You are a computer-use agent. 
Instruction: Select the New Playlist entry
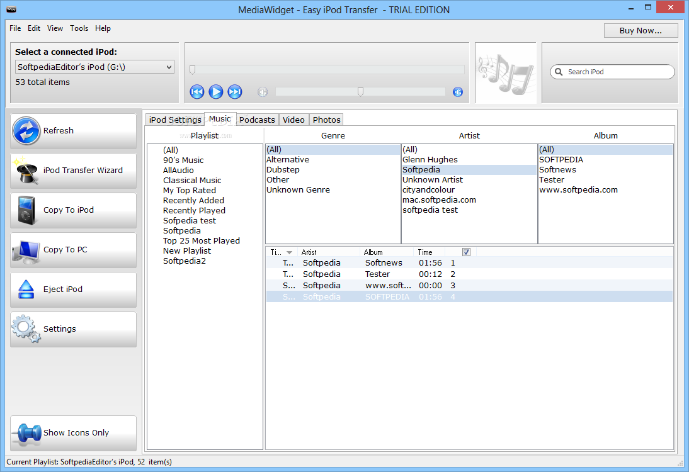[x=187, y=251]
